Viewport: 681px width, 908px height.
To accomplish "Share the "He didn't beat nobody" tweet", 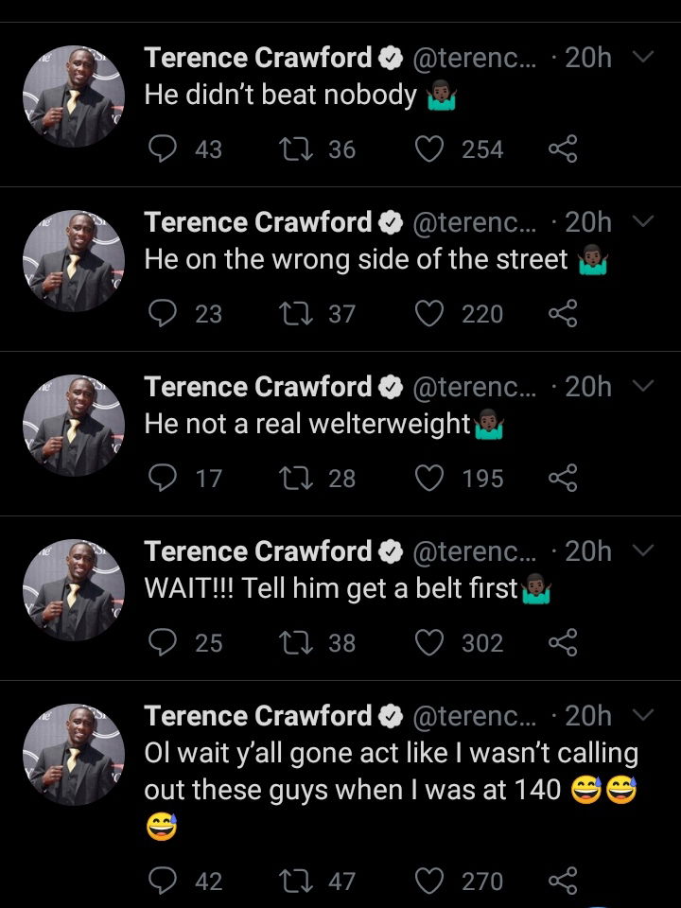I will (562, 148).
